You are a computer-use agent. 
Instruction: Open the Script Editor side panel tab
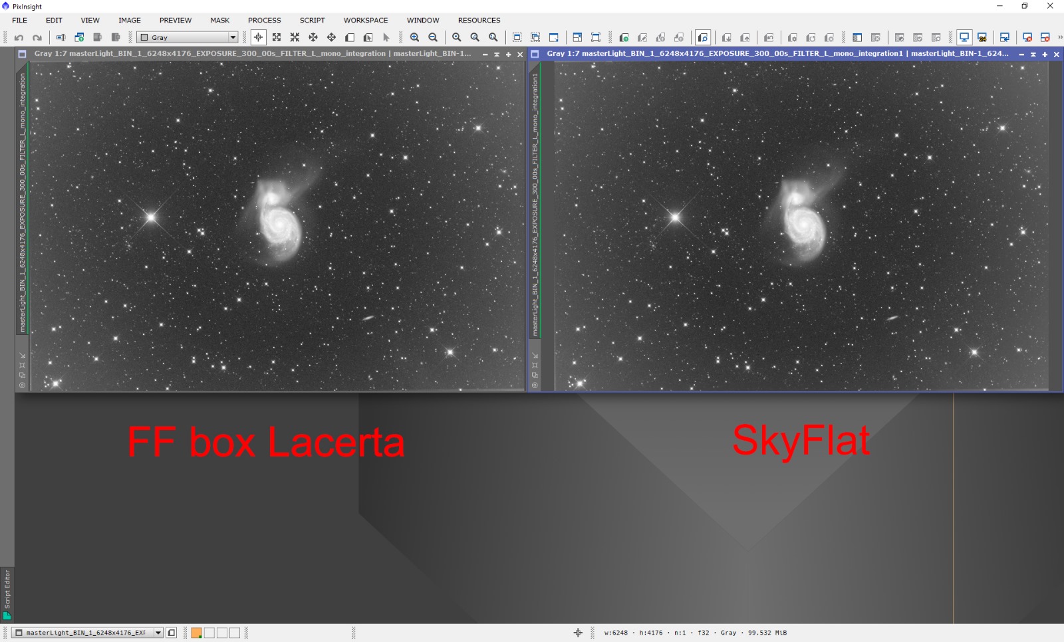pyautogui.click(x=7, y=595)
